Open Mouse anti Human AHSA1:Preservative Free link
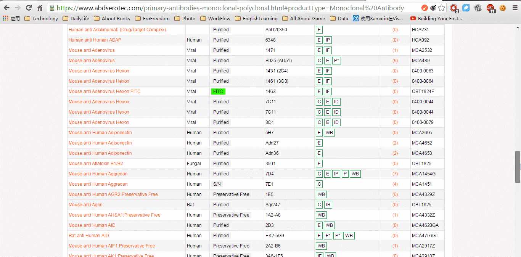 [x=114, y=215]
